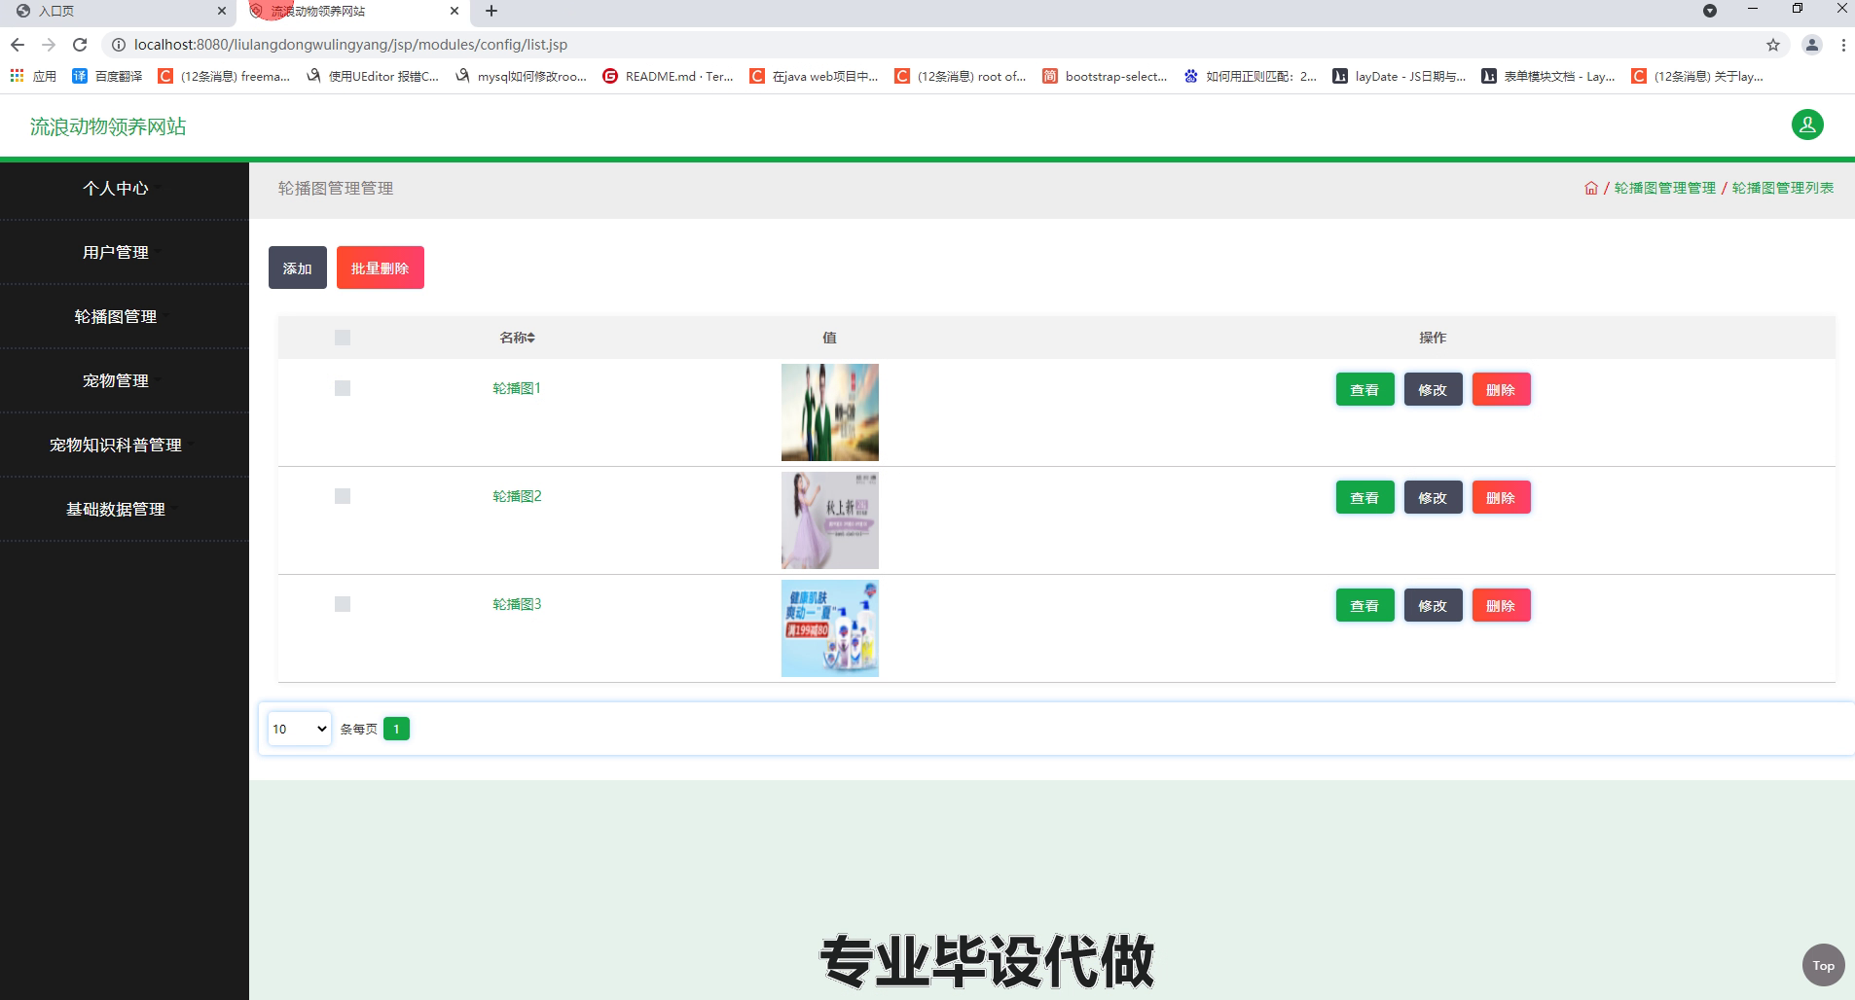Reload the page with refresh icon

(x=81, y=45)
